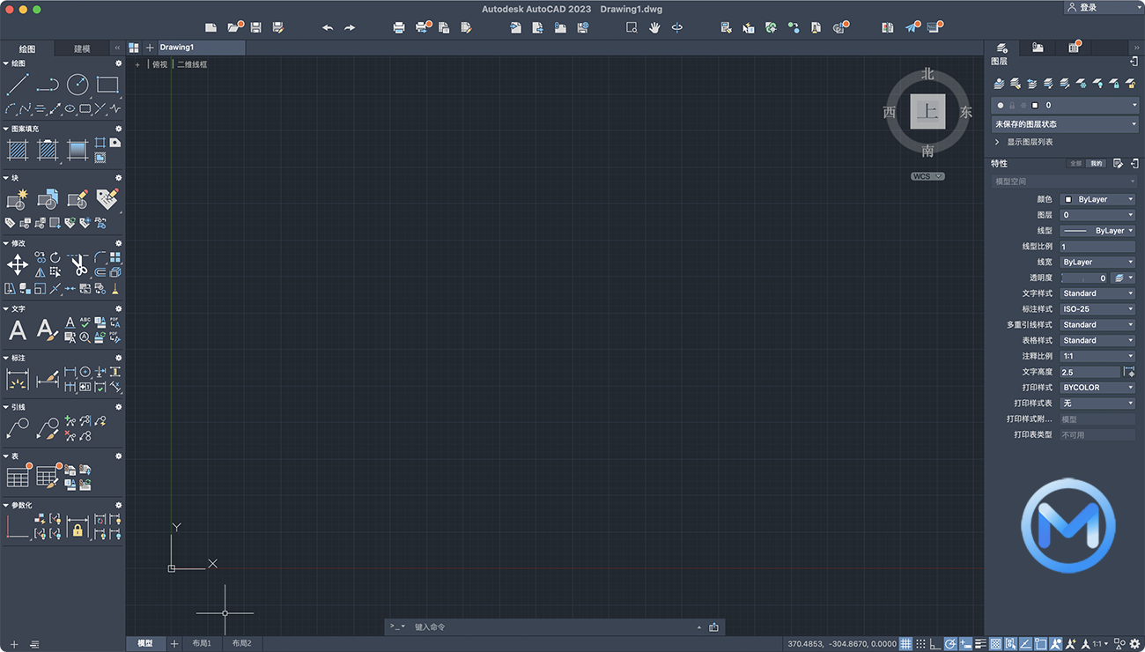The width and height of the screenshot is (1145, 652).
Task: Select the Multileader tool in the 引线 panel
Action: (18, 429)
